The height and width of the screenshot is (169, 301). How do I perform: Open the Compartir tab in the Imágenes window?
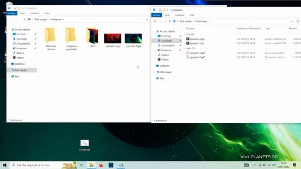(x=35, y=13)
